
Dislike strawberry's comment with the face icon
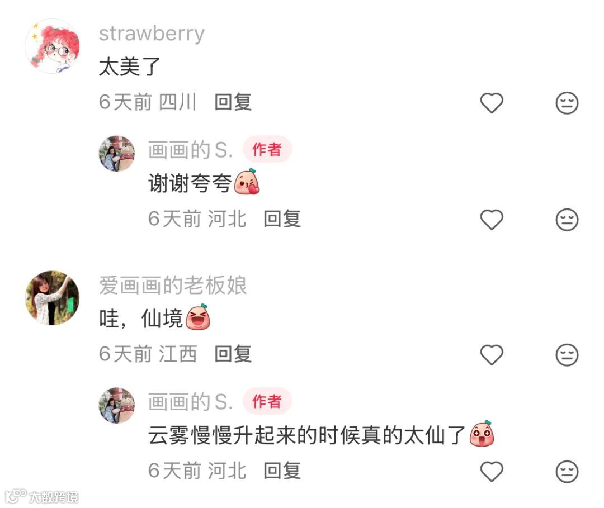pyautogui.click(x=567, y=103)
